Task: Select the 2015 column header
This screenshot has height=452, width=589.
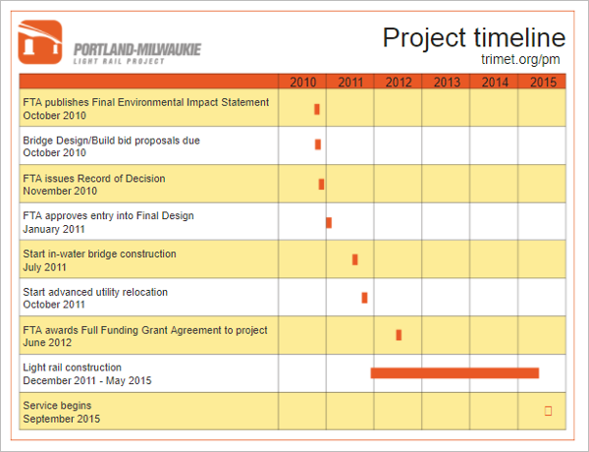Action: coord(543,82)
